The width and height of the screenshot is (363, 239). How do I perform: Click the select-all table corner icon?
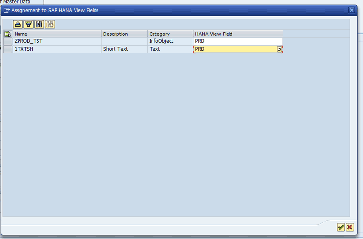(x=8, y=34)
